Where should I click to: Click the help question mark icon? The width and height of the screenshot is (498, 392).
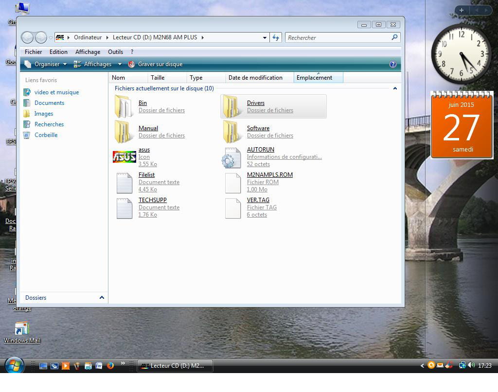[393, 64]
